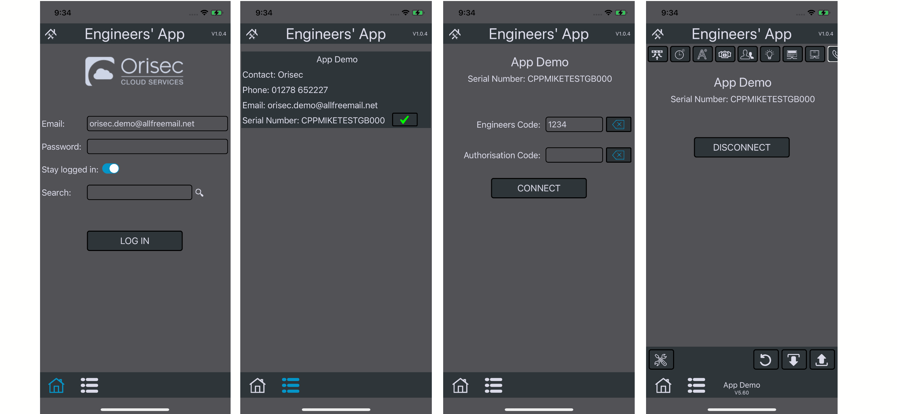
Task: Tap the list icon on the Disconnect screen
Action: (696, 385)
